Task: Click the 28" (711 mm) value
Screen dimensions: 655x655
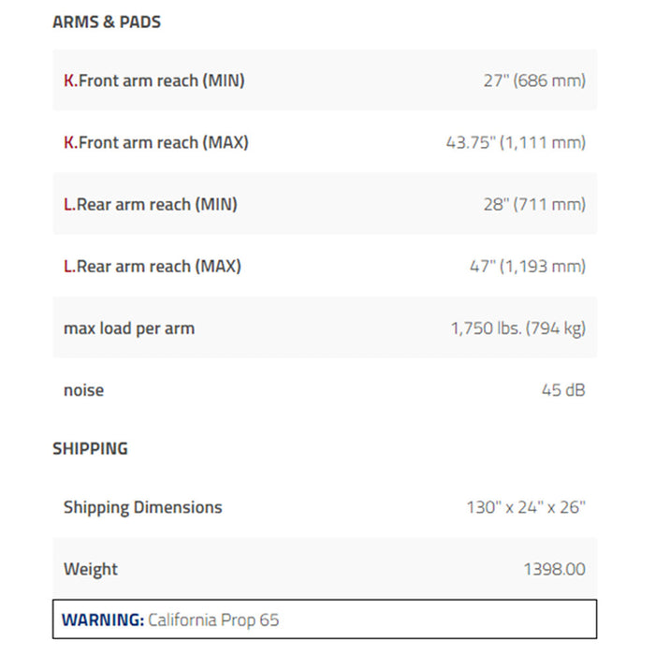Action: (x=534, y=204)
